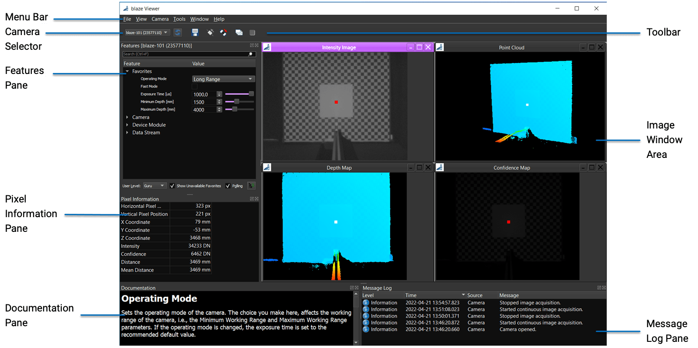Select the 'Camera opened.' log entry

pyautogui.click(x=484, y=329)
